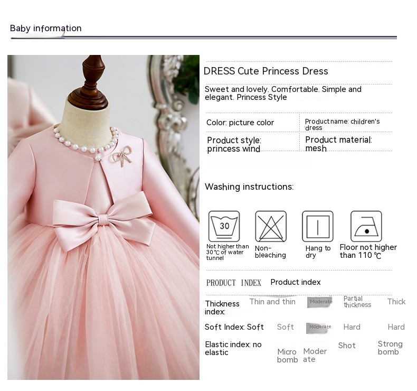Select 'Thin and thin' thickness option
The image size is (417, 391).
(x=272, y=302)
